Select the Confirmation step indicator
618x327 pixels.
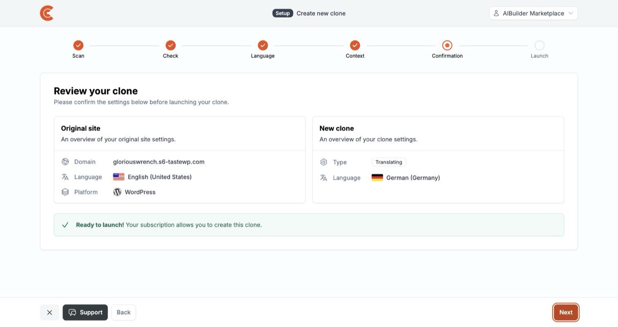coord(447,45)
